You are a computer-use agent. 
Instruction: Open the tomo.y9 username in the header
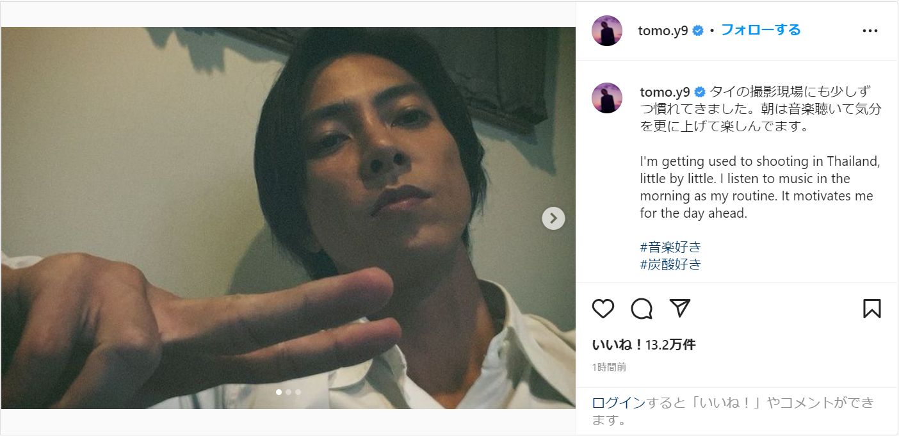pyautogui.click(x=663, y=31)
